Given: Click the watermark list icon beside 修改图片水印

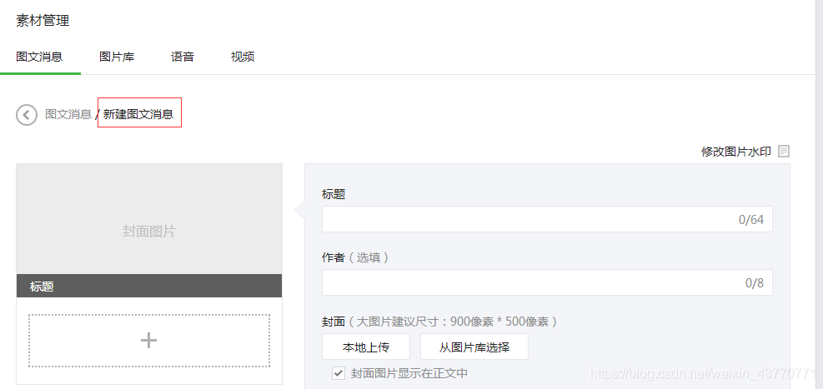Looking at the screenshot, I should click(784, 152).
